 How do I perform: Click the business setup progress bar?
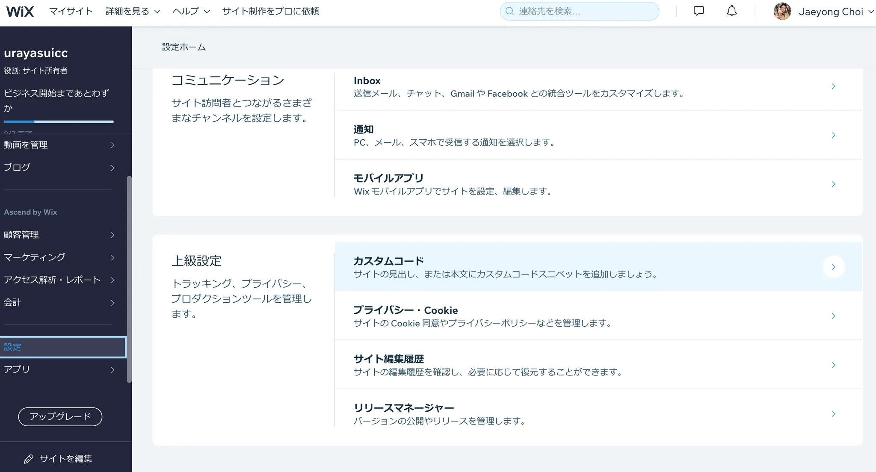click(x=59, y=122)
